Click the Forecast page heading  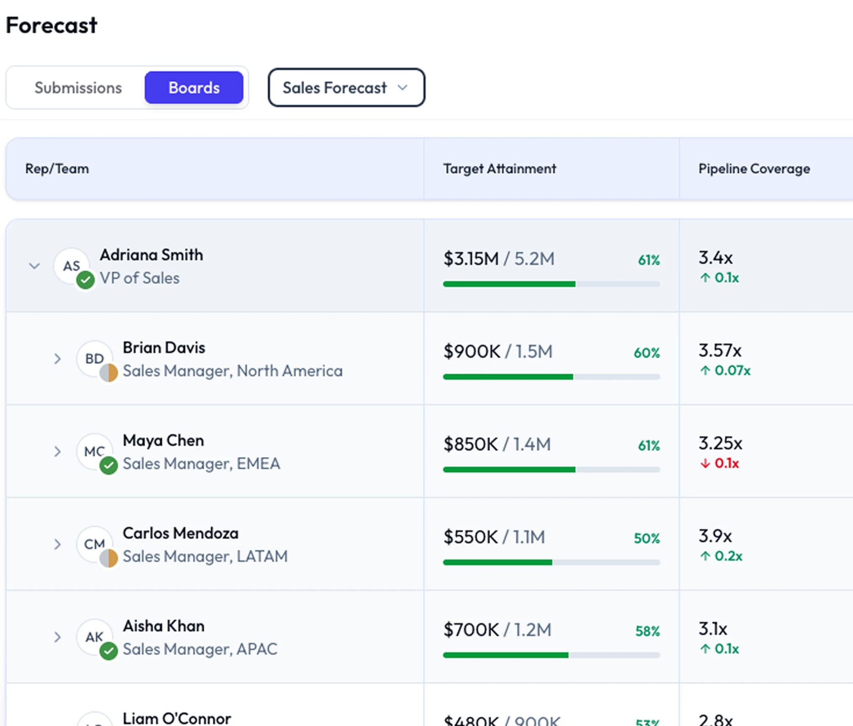(x=51, y=25)
